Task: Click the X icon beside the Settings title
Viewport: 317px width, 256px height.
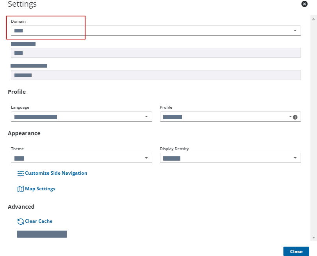Action: coord(305,4)
